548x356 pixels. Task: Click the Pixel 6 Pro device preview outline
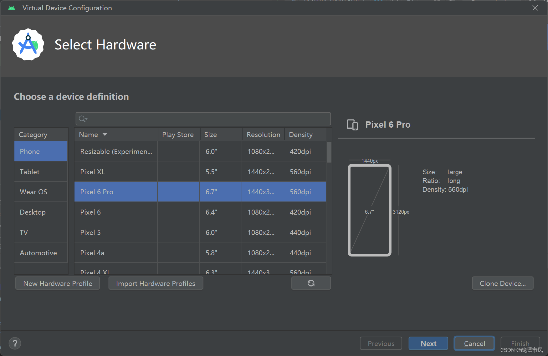370,210
